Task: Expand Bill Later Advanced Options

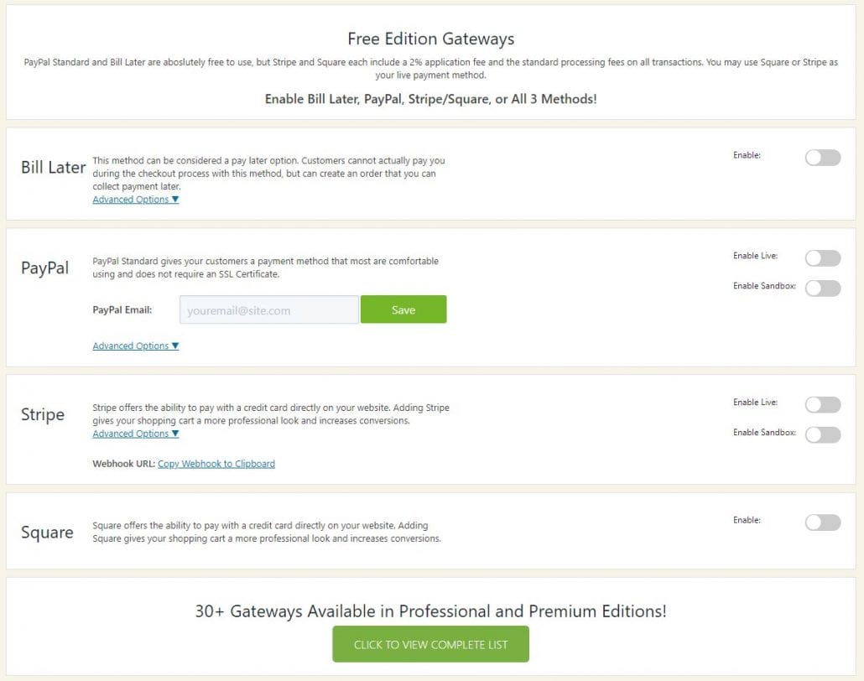Action: (135, 200)
